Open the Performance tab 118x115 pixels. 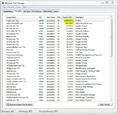pyautogui.click(x=37, y=11)
